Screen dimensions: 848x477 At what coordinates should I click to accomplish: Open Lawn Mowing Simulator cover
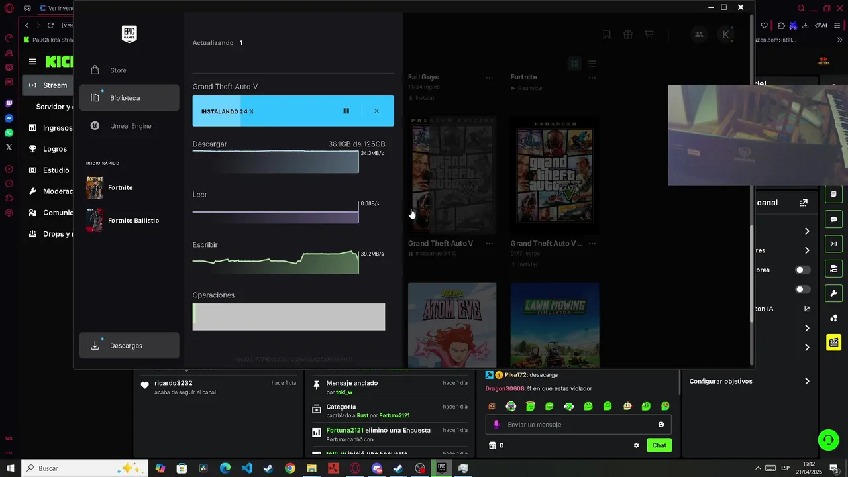coord(555,325)
